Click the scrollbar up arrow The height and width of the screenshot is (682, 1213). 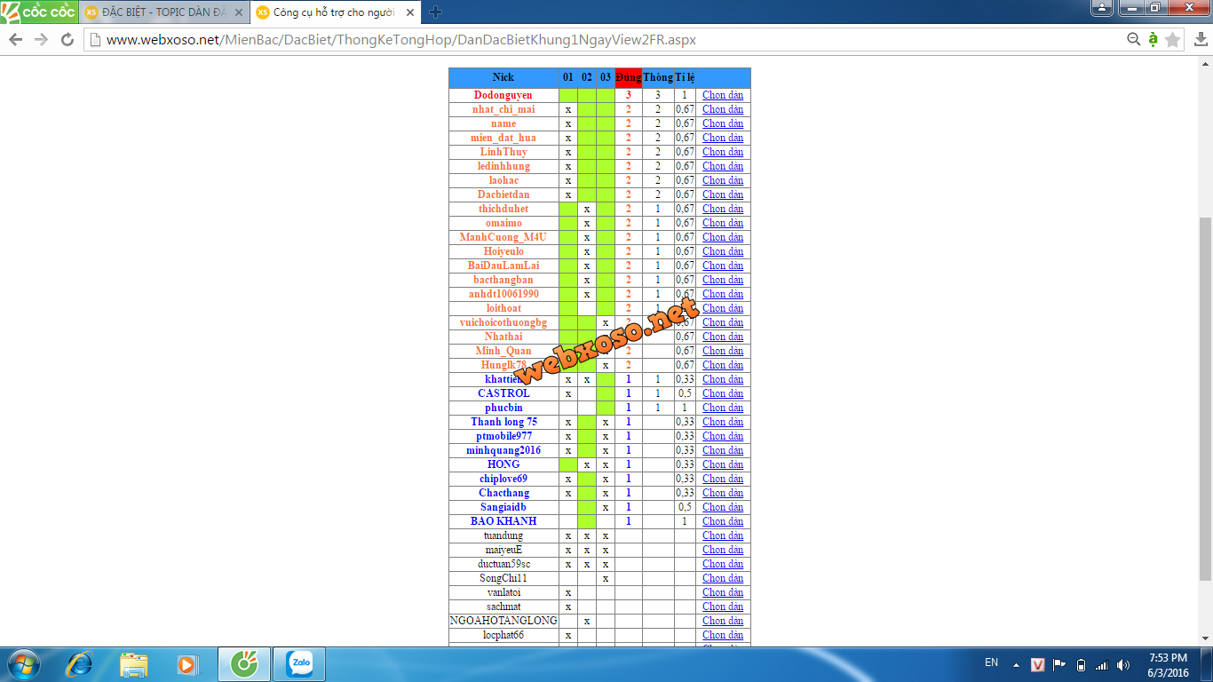(x=1205, y=63)
